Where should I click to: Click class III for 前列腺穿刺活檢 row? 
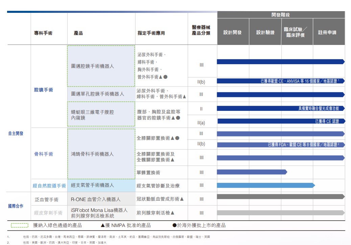tap(202, 213)
